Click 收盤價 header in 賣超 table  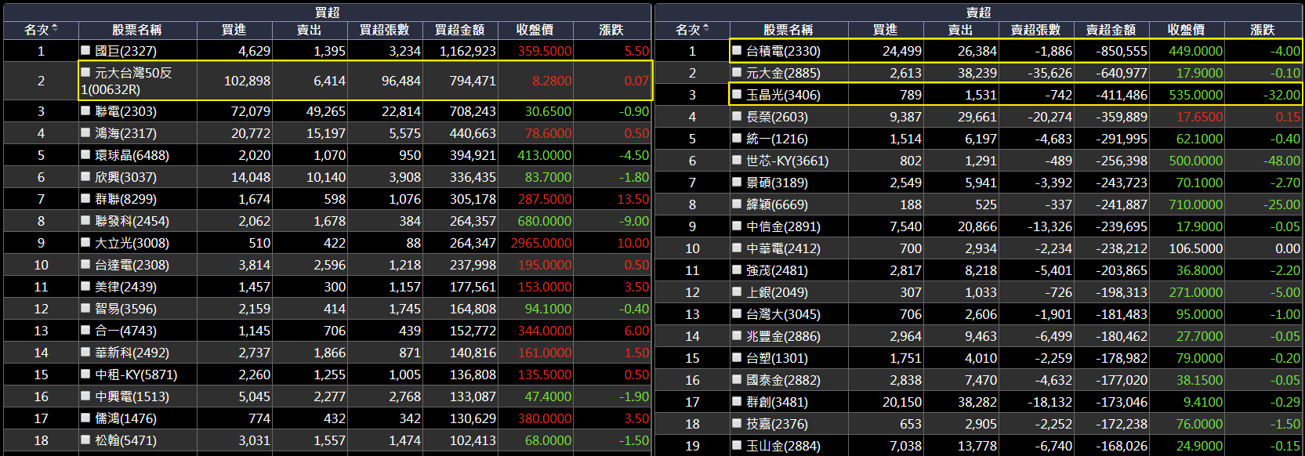1186,30
